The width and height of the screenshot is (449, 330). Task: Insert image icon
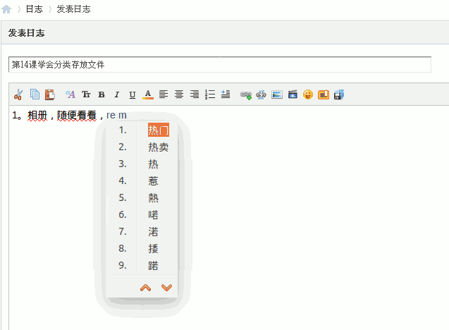point(277,94)
